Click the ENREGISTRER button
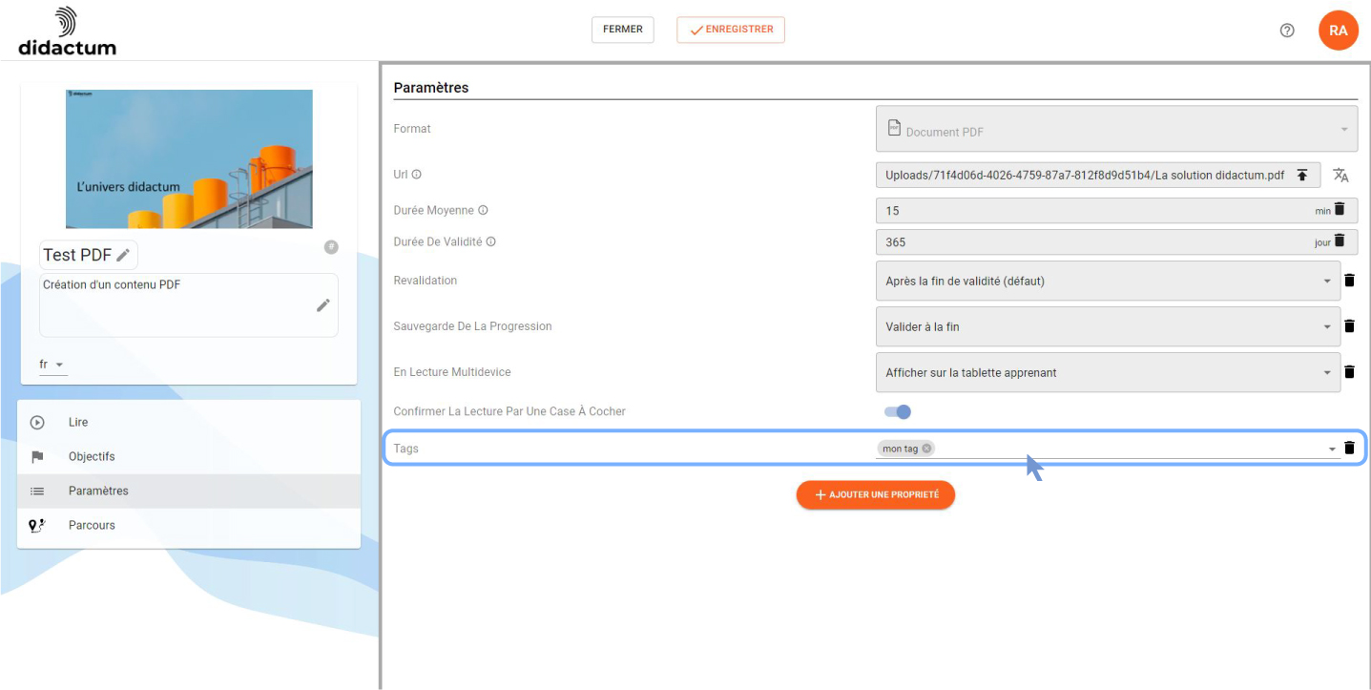Screen dimensions: 1371x690 (731, 30)
